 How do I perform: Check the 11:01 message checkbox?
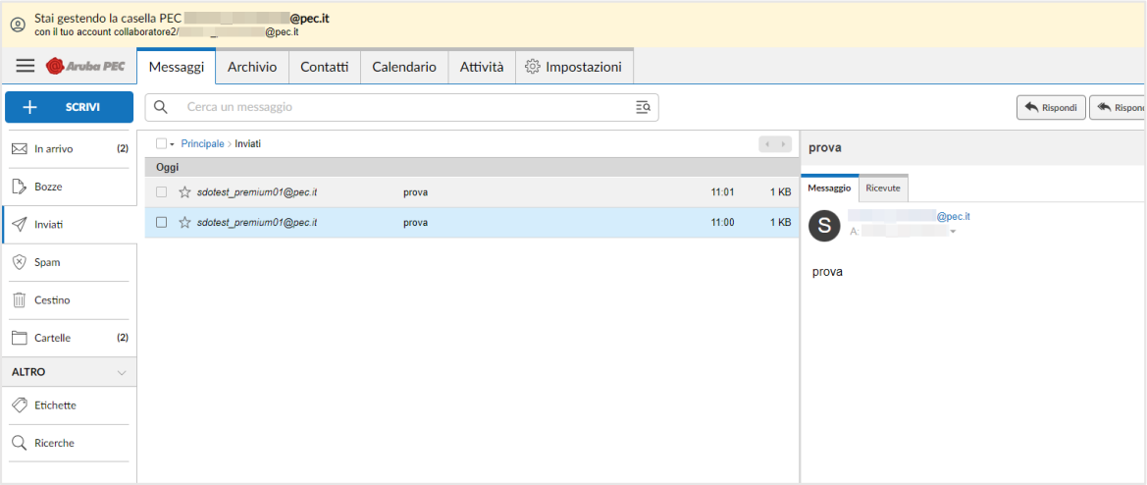coord(162,192)
